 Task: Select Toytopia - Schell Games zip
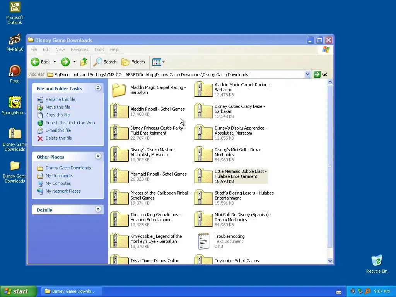[203, 259]
